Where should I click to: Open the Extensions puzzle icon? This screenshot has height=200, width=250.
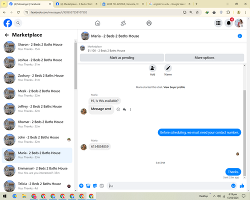point(228,12)
